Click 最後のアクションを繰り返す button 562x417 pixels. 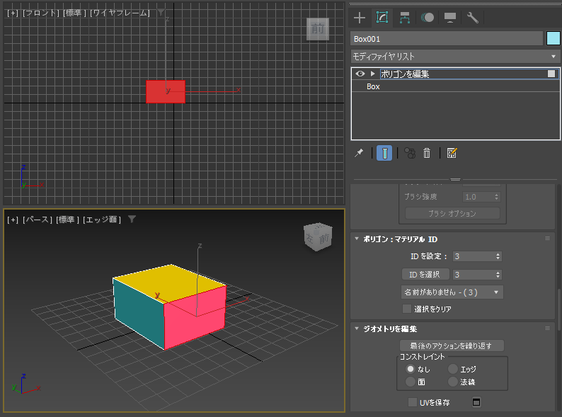click(452, 345)
